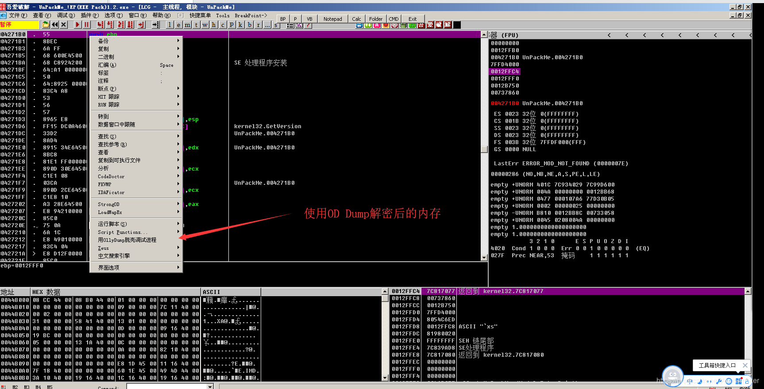Open Breakpoints window with 'b' button

[250, 25]
